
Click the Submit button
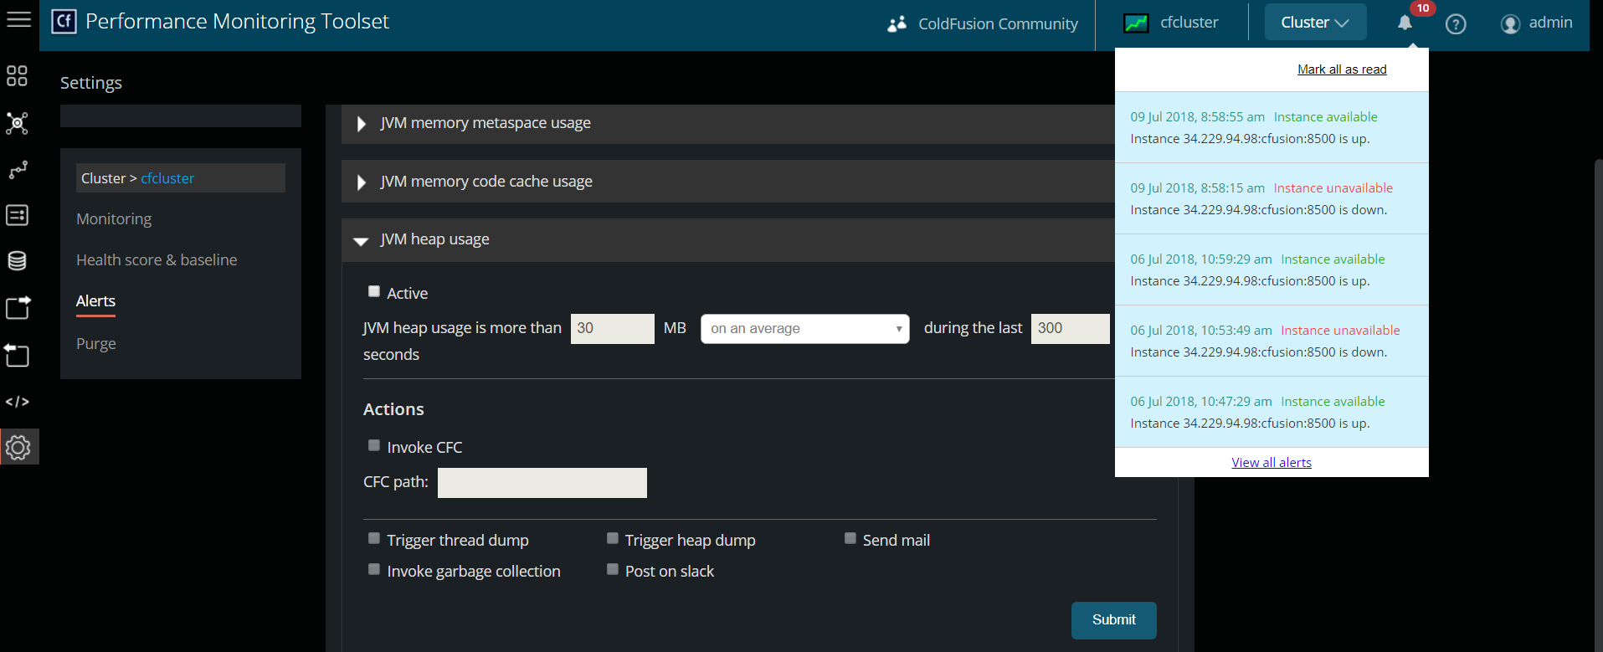(x=1113, y=620)
